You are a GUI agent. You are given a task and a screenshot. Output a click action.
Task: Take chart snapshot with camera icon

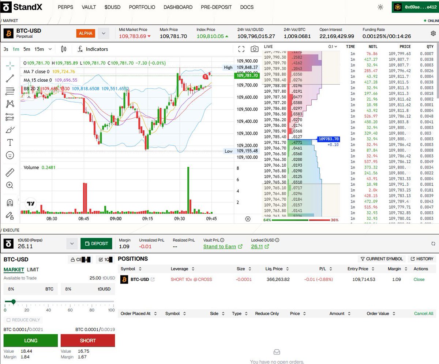[254, 49]
